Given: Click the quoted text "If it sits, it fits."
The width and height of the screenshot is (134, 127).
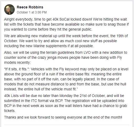Looking at the screenshot, I should pyautogui.click(x=16, y=69).
